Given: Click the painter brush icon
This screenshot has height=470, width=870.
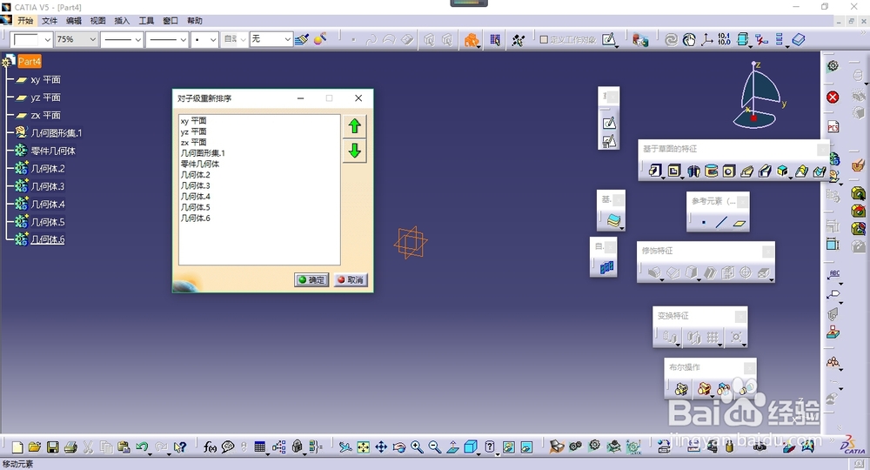Looking at the screenshot, I should [302, 39].
